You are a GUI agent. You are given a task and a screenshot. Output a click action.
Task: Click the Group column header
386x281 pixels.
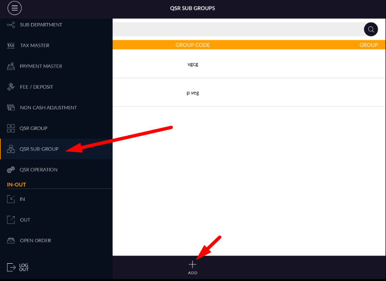click(x=368, y=45)
